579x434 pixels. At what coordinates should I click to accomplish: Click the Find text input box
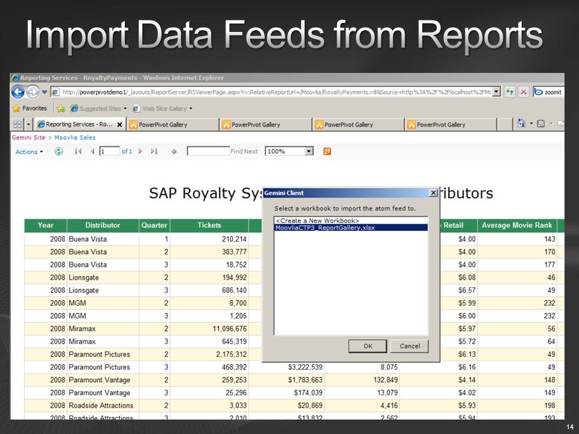[208, 151]
